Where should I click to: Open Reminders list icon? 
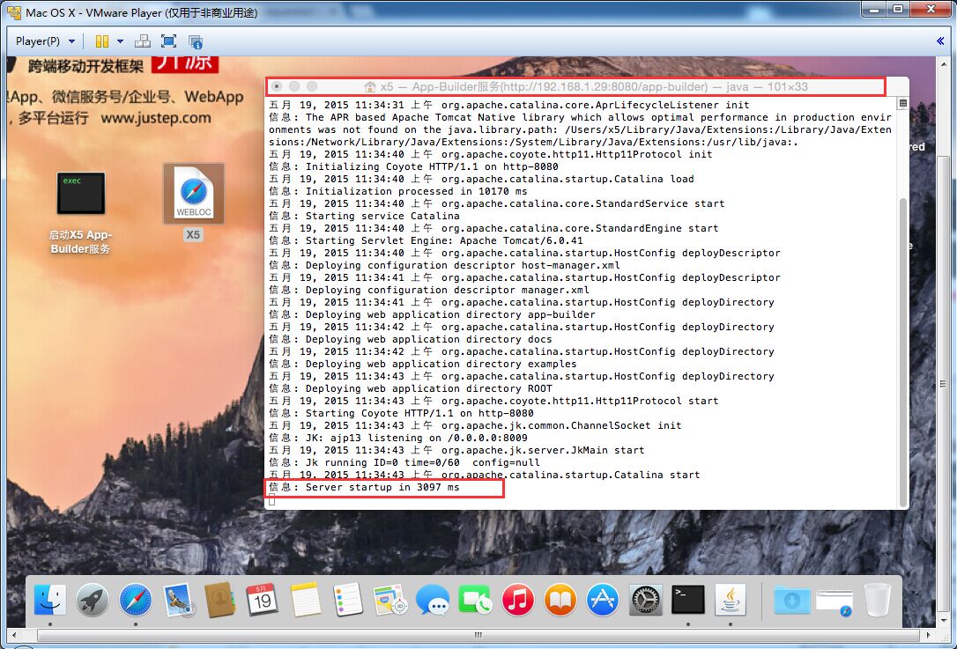348,600
